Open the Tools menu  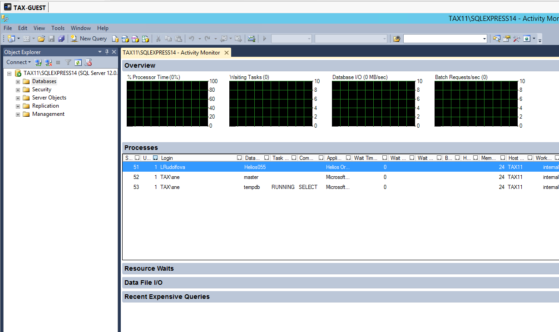tap(58, 28)
